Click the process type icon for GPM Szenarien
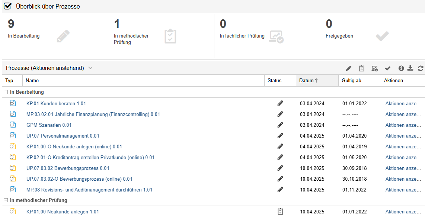This screenshot has width=425, height=219. point(13,125)
